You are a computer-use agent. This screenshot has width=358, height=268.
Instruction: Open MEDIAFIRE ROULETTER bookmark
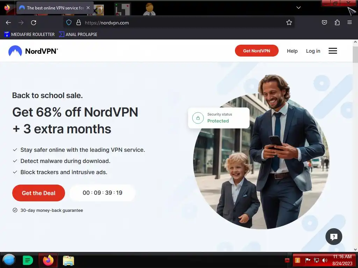[29, 35]
